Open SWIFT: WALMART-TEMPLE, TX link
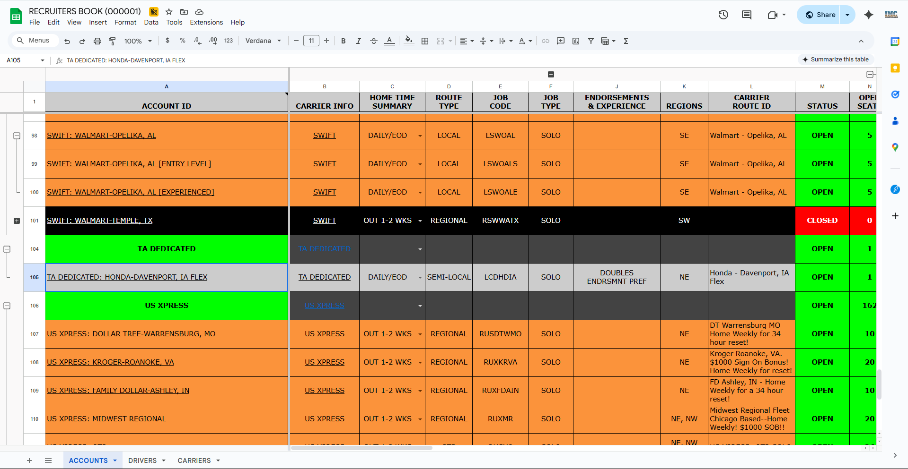908x469 pixels. coord(100,221)
